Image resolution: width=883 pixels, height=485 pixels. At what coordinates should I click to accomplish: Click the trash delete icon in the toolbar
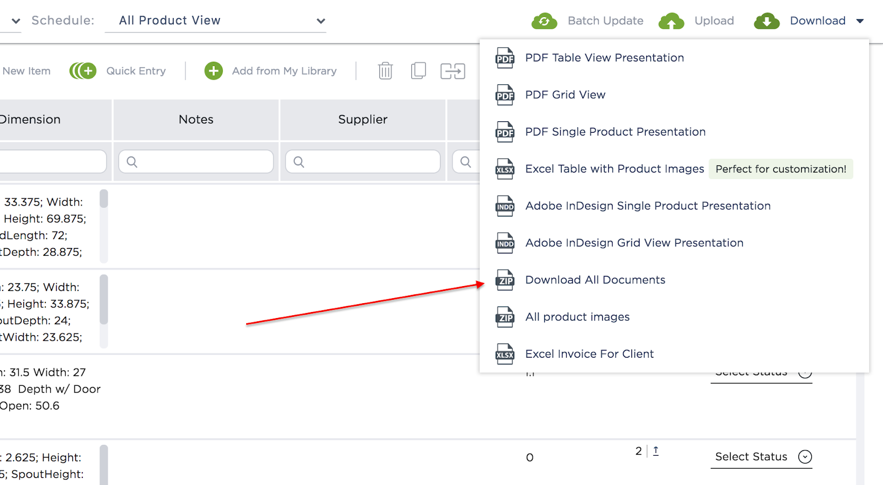(x=385, y=71)
